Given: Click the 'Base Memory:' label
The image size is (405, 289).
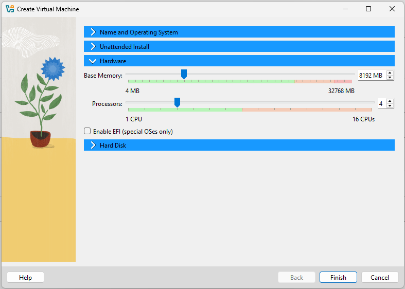Looking at the screenshot, I should point(103,76).
